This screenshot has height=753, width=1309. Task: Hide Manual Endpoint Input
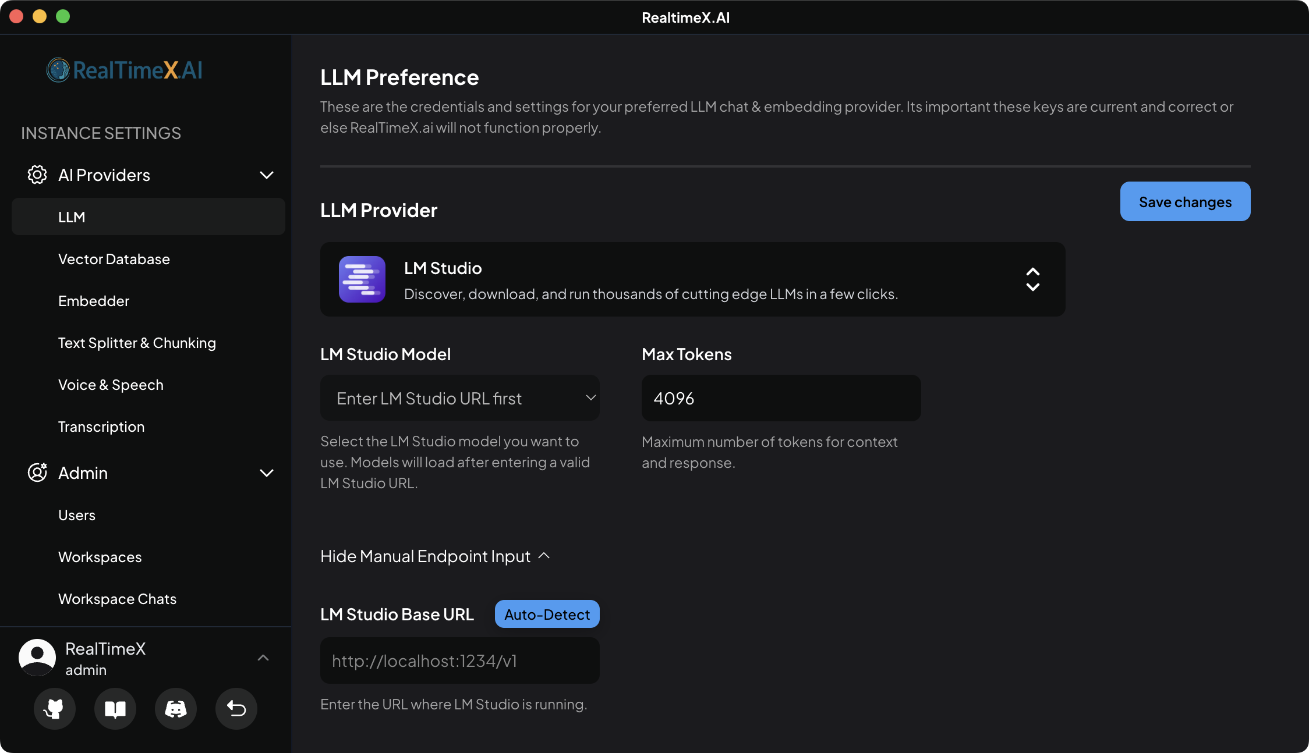tap(435, 556)
